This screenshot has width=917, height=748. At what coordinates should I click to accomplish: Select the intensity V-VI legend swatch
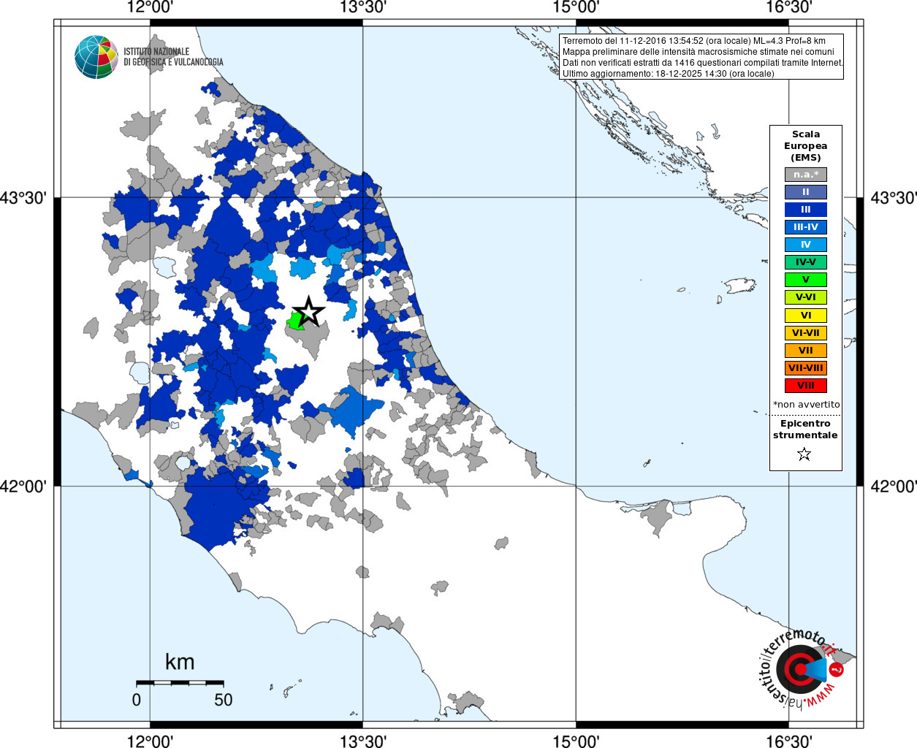click(x=806, y=297)
